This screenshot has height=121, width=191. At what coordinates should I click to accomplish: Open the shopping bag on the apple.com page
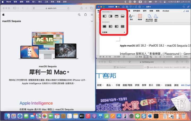click(85, 15)
